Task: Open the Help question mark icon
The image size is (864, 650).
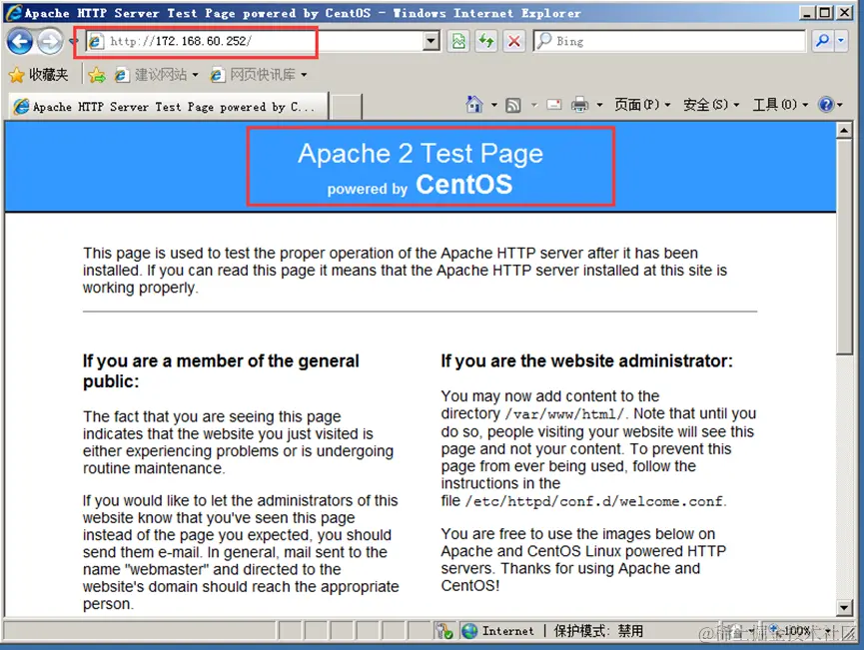Action: tap(826, 104)
